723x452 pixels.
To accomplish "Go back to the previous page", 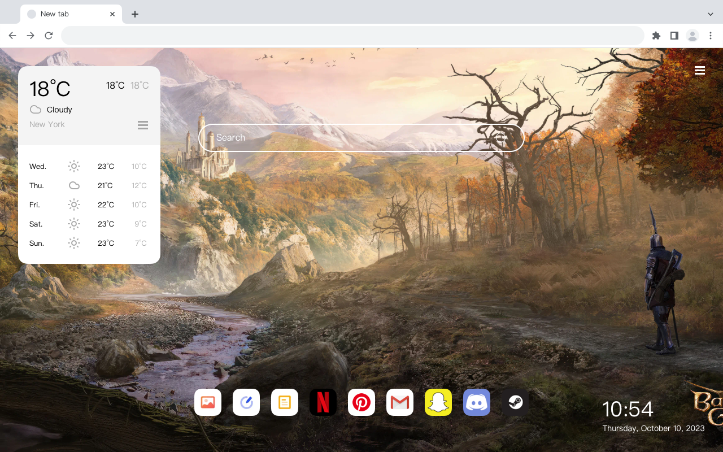I will (x=12, y=36).
